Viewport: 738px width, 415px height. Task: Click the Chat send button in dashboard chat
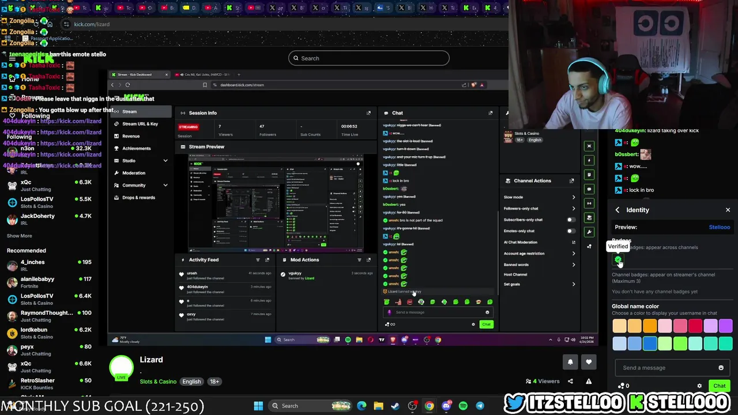[486, 324]
